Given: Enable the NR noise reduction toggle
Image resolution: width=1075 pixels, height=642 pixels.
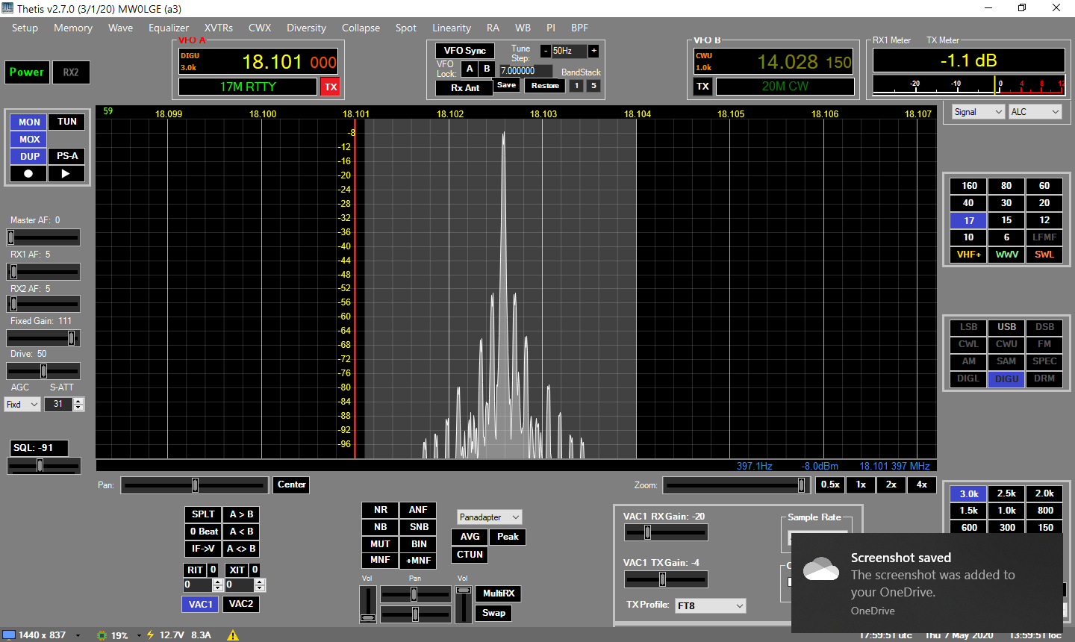Looking at the screenshot, I should (x=381, y=510).
